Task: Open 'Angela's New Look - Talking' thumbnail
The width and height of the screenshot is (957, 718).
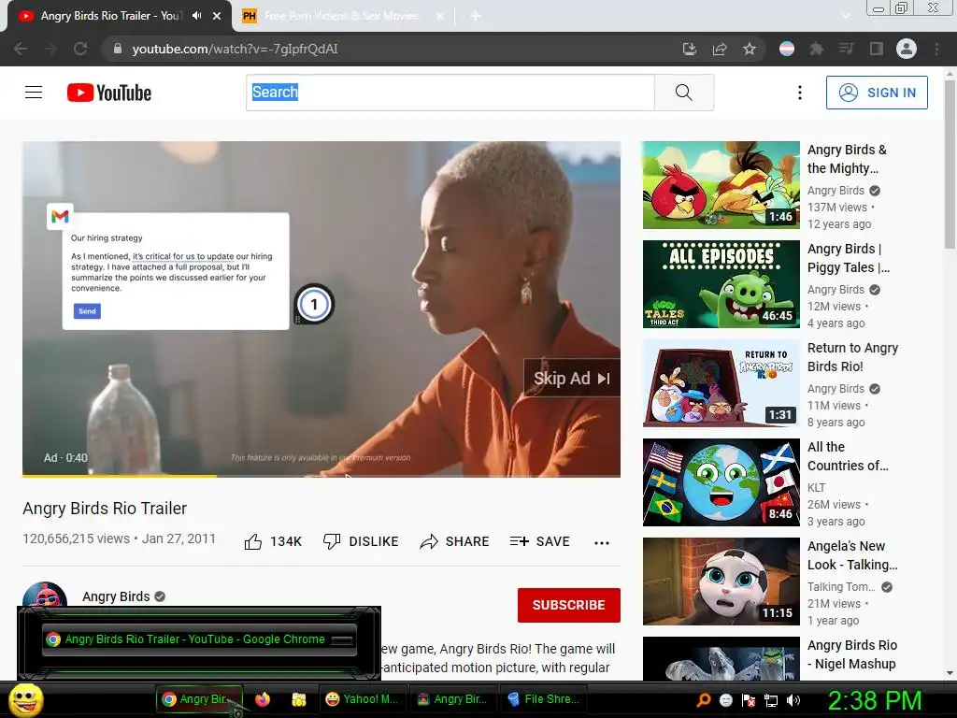Action: pyautogui.click(x=721, y=582)
